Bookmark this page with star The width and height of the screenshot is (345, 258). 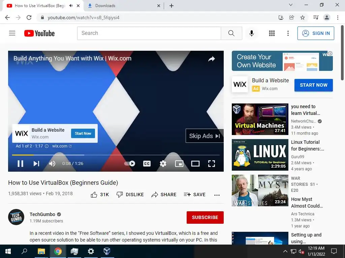tap(303, 17)
